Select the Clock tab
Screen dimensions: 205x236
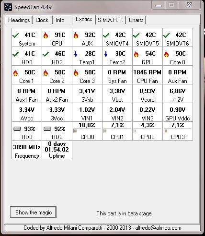click(42, 20)
